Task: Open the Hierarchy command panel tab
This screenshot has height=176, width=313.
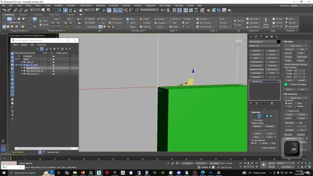Action: click(261, 37)
